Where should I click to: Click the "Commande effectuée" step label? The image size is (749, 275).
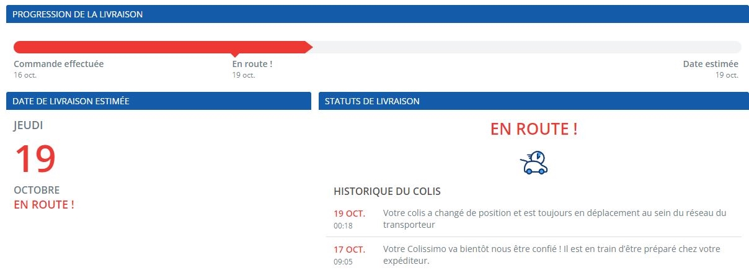click(59, 64)
